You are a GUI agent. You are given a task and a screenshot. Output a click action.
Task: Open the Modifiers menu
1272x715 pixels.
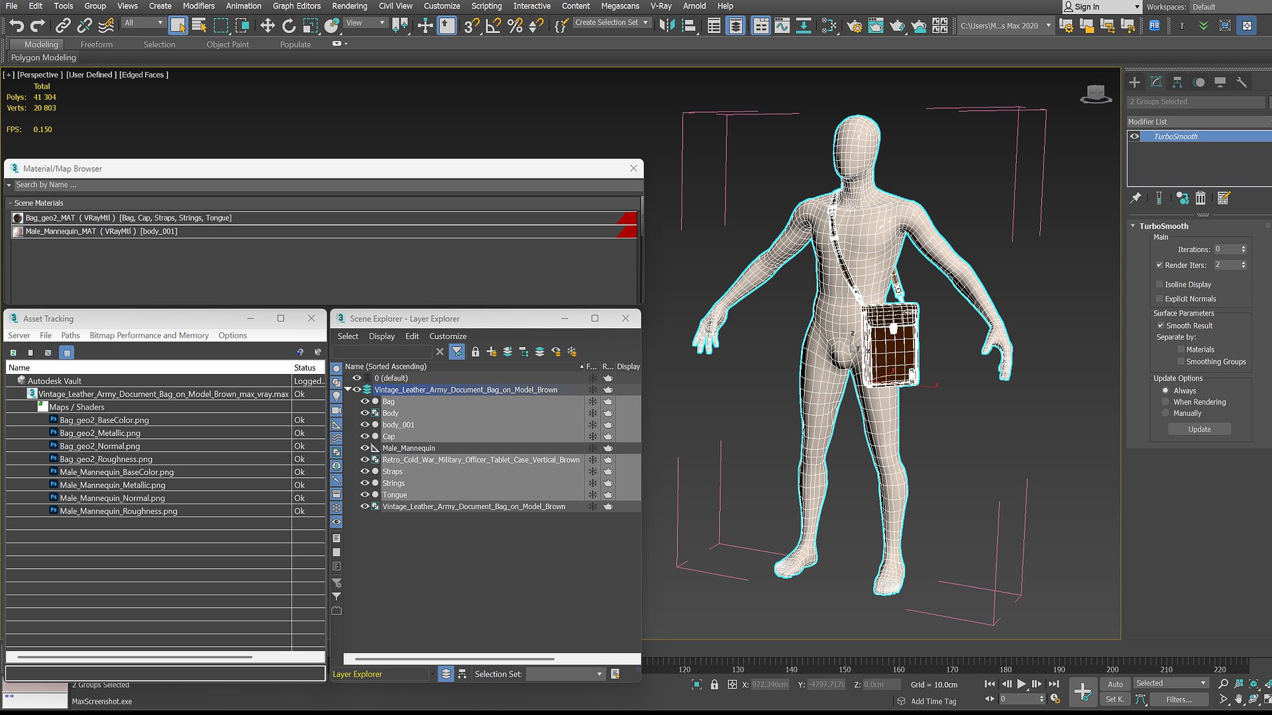click(x=199, y=6)
